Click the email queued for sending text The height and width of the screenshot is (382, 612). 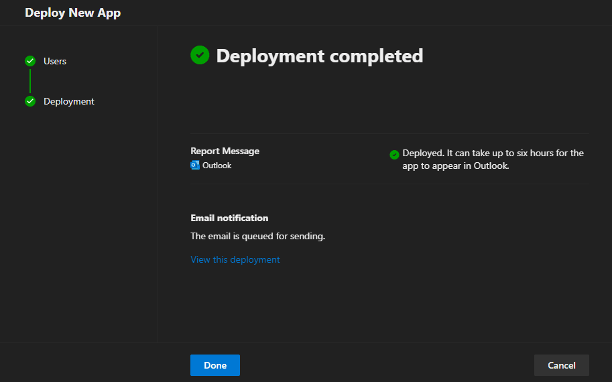pos(257,236)
